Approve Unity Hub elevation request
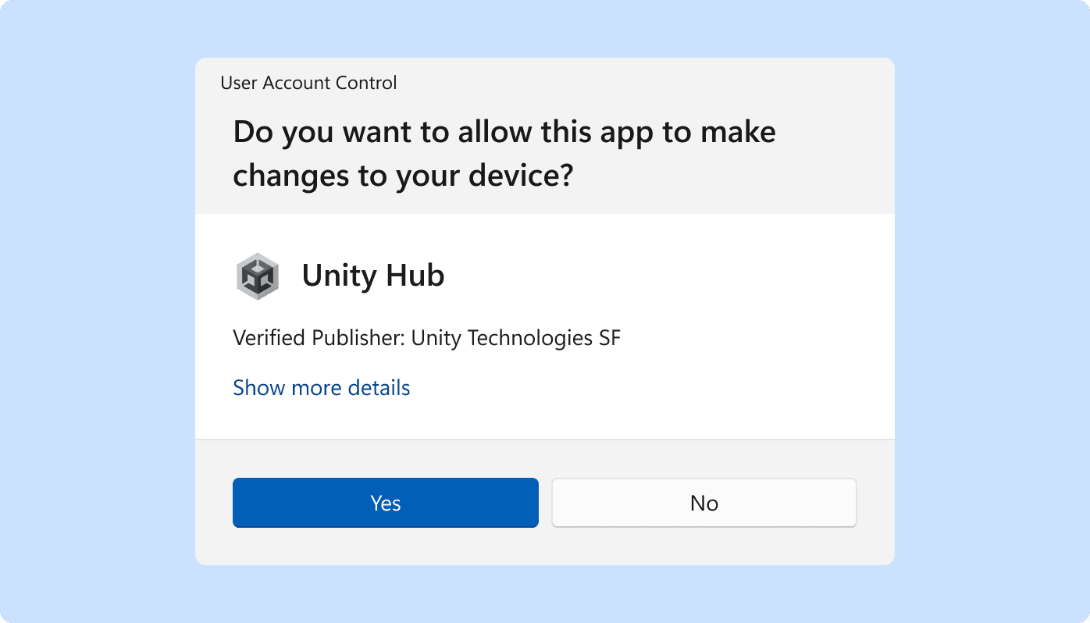 (x=385, y=503)
